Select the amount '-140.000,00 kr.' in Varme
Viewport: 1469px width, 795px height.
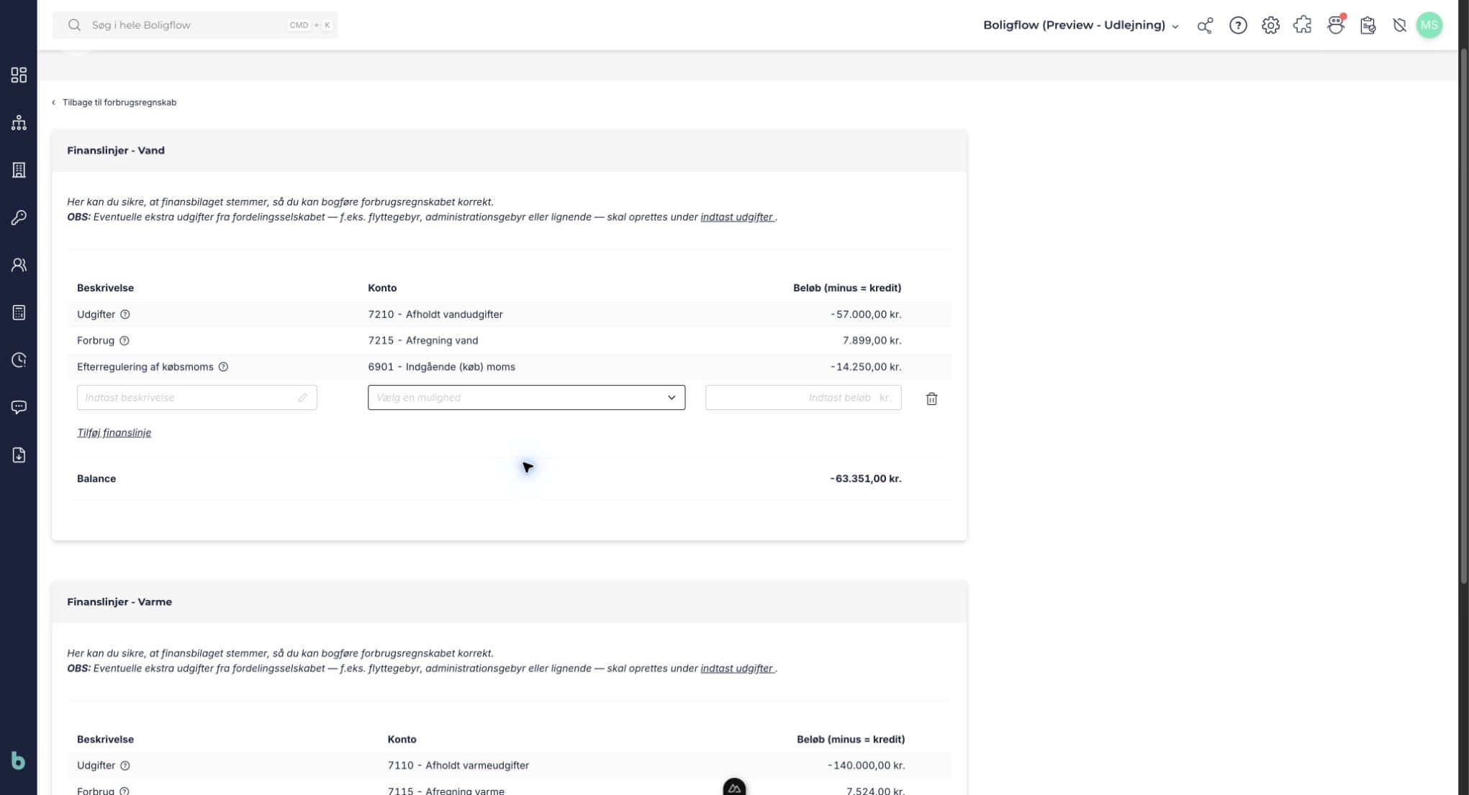pos(867,766)
